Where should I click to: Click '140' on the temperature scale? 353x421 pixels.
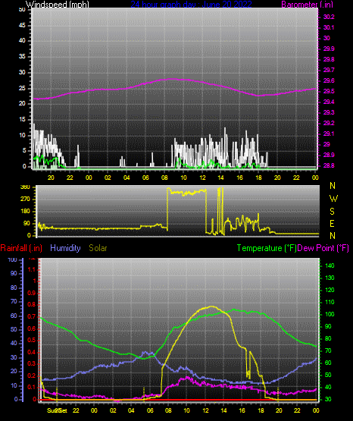click(330, 265)
